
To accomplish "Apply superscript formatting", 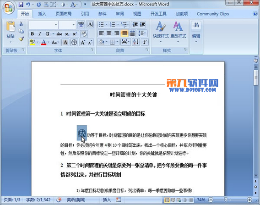I will pyautogui.click(x=75, y=34).
